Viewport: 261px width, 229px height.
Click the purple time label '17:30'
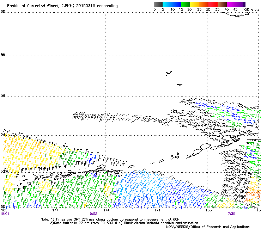230,214
